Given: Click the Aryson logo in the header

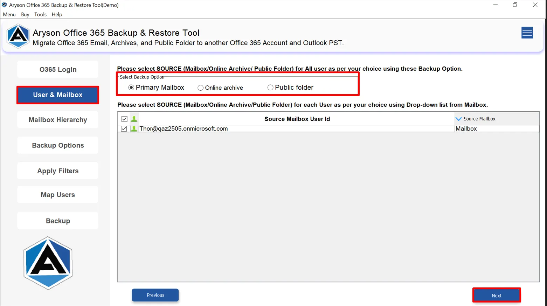Looking at the screenshot, I should click(18, 36).
